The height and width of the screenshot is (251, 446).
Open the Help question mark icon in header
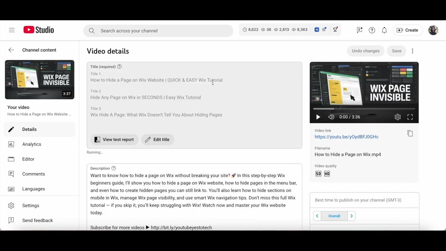pos(372,30)
